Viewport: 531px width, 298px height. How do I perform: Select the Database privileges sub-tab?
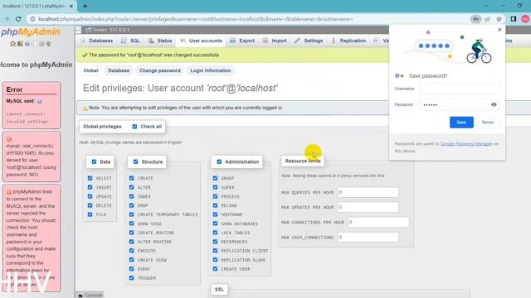[x=119, y=70]
